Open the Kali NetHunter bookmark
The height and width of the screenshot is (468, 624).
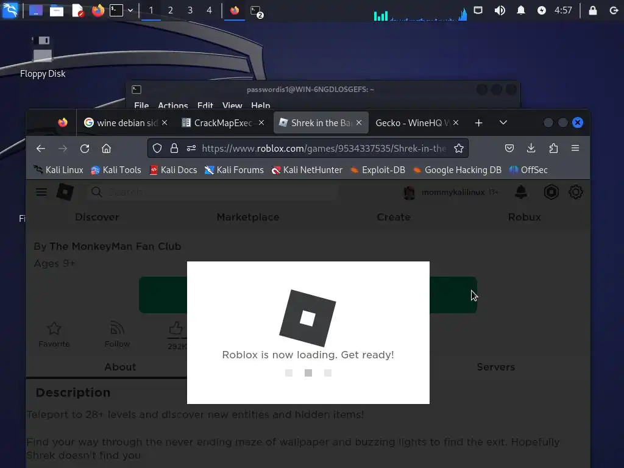coord(307,170)
